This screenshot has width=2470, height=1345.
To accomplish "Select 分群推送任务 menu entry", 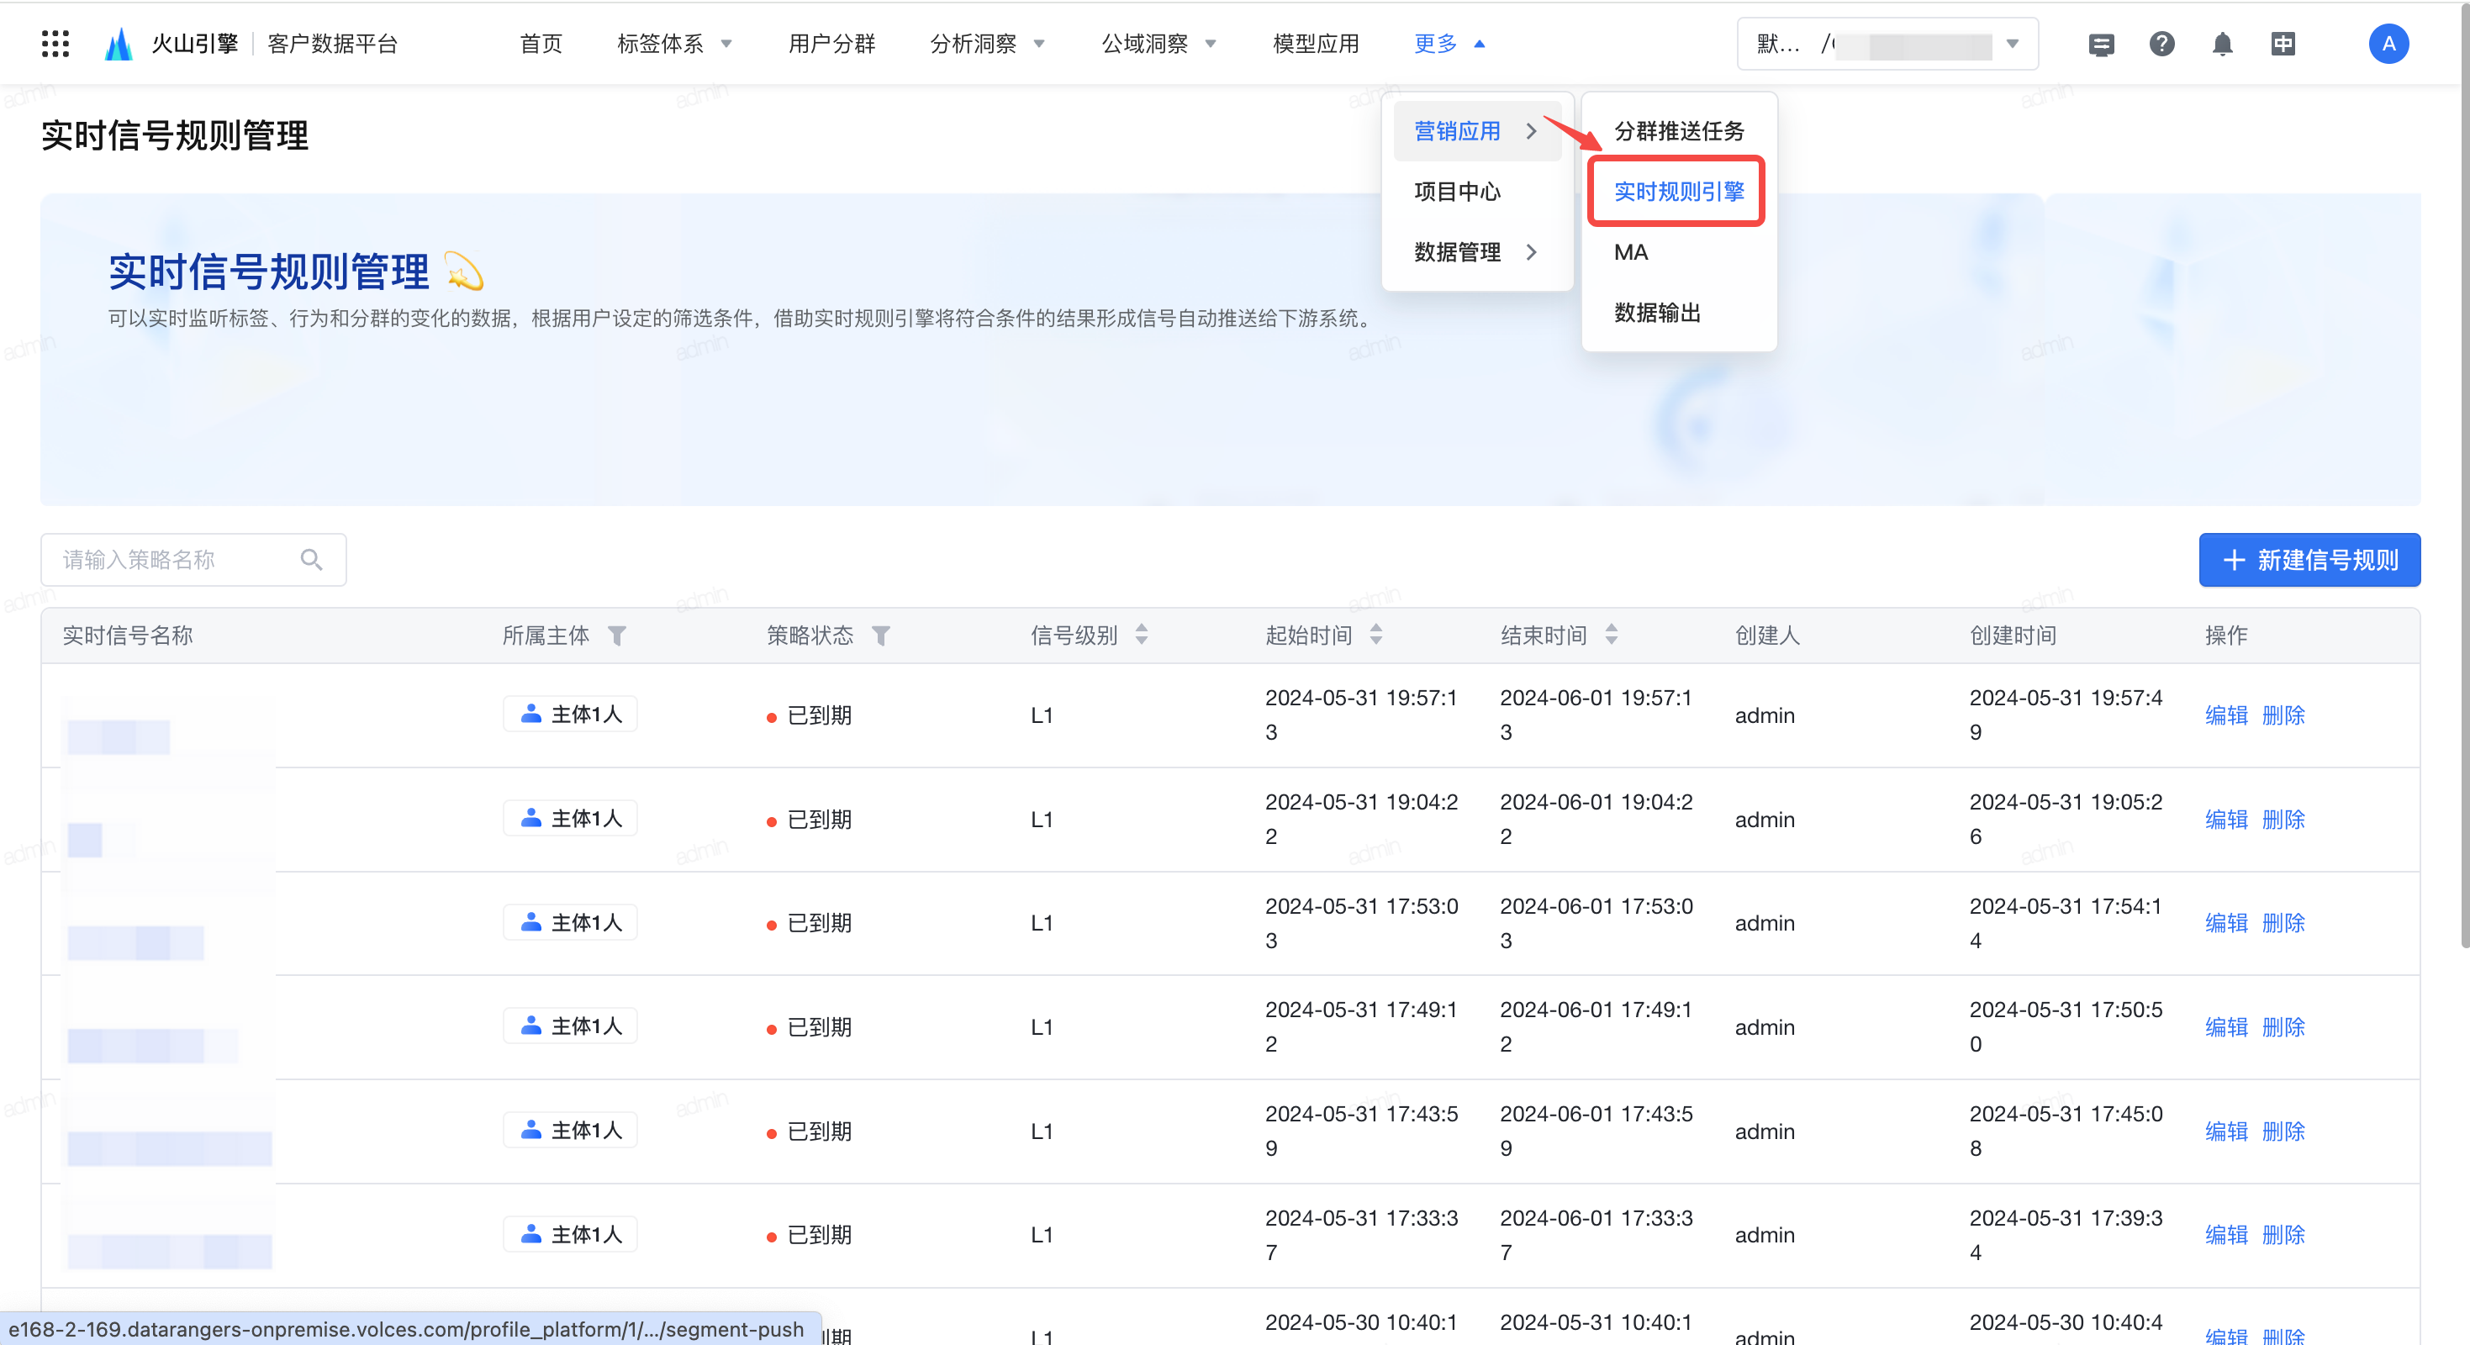I will point(1679,131).
